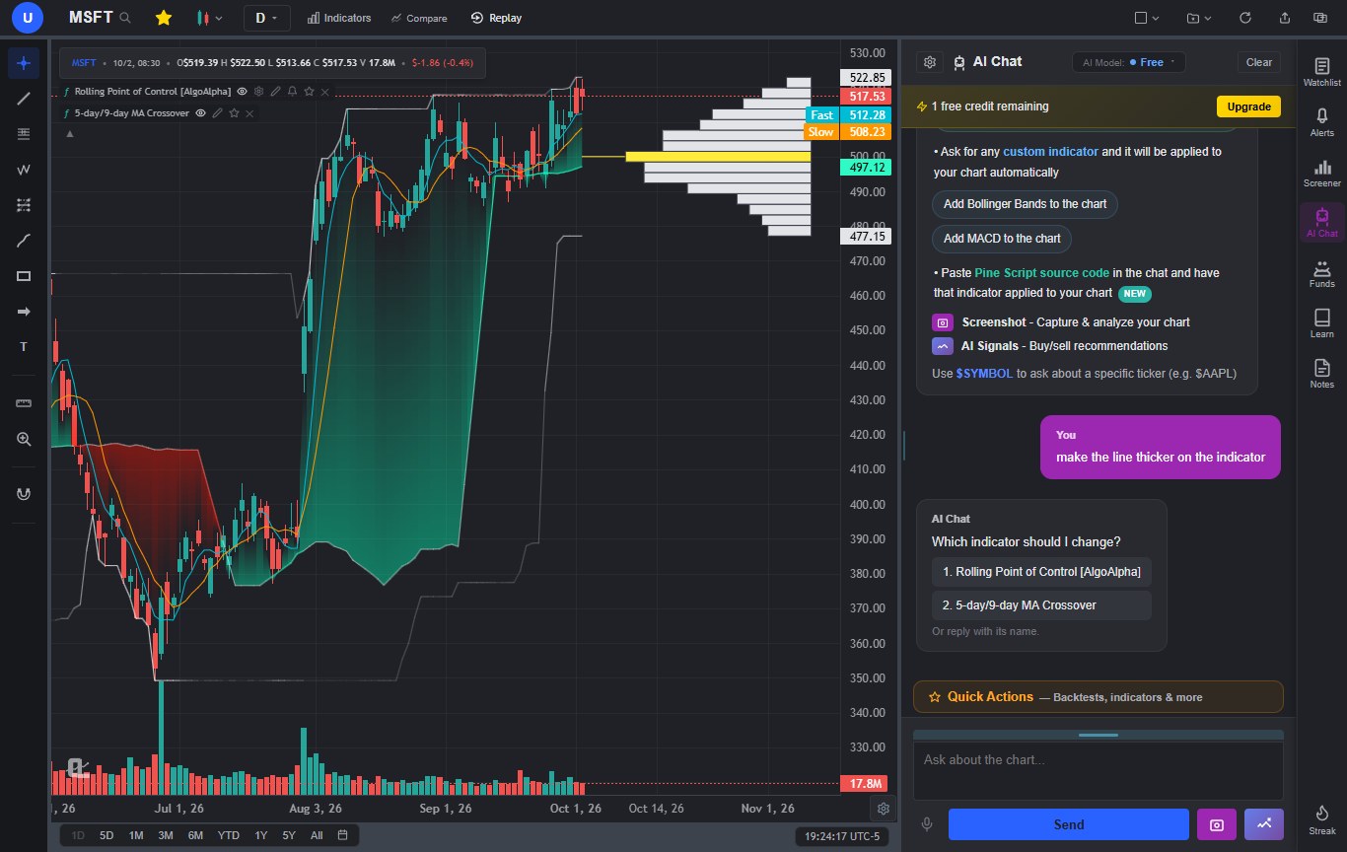Toggle the magnet snap mode

tap(24, 494)
